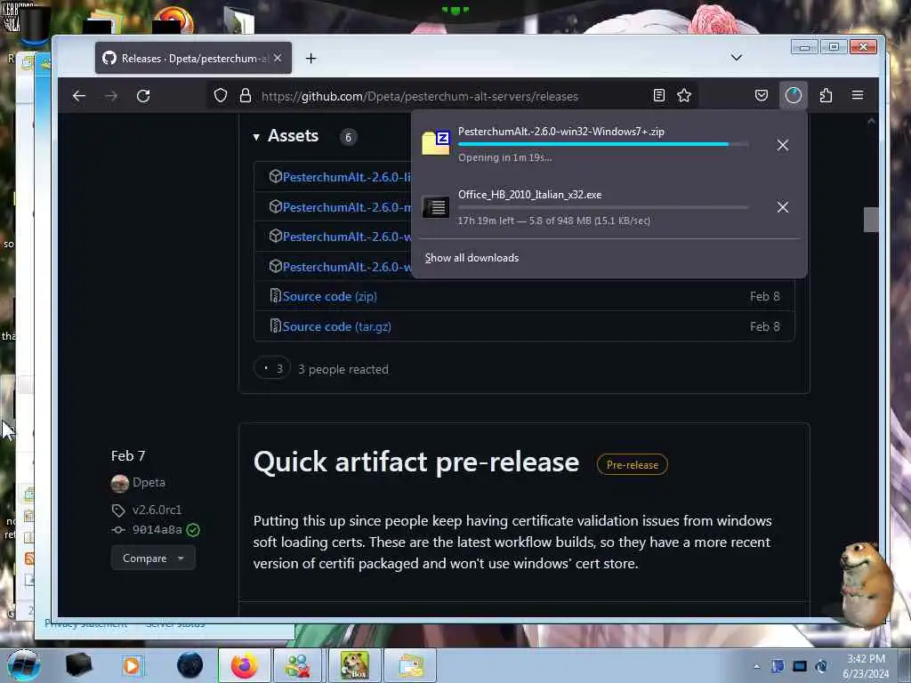
Task: Click Dpeta's avatar image
Action: coord(120,483)
